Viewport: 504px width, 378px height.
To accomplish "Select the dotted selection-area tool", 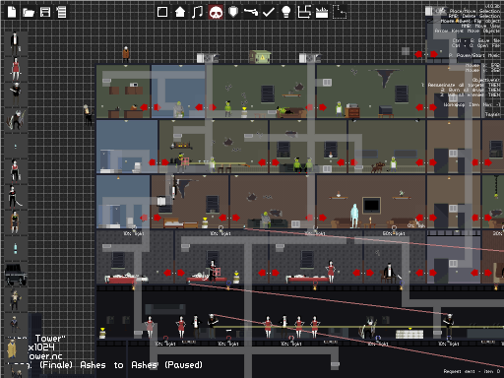I will pos(340,12).
